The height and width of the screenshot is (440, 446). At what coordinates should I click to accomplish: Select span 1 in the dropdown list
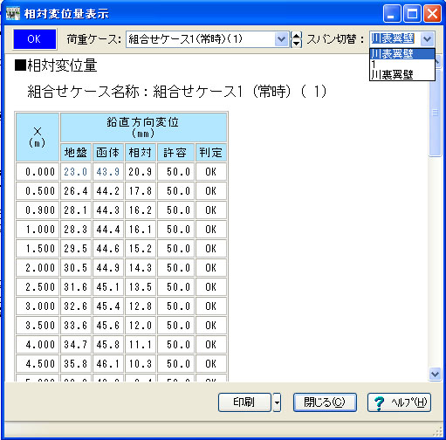point(401,64)
